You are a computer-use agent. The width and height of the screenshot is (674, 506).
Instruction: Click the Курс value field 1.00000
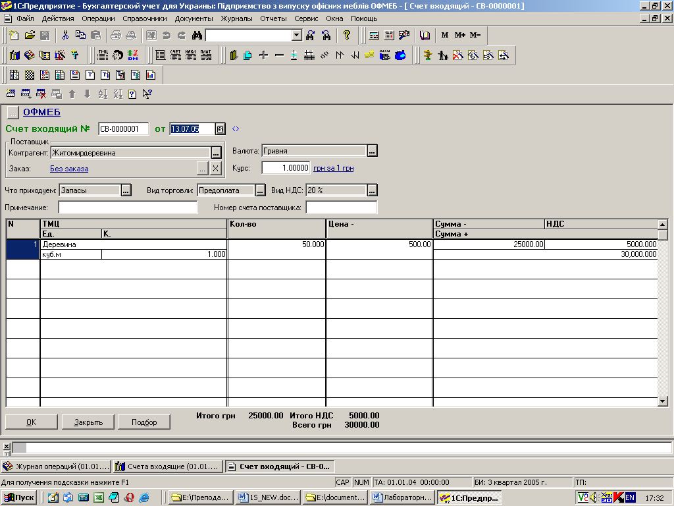(286, 168)
